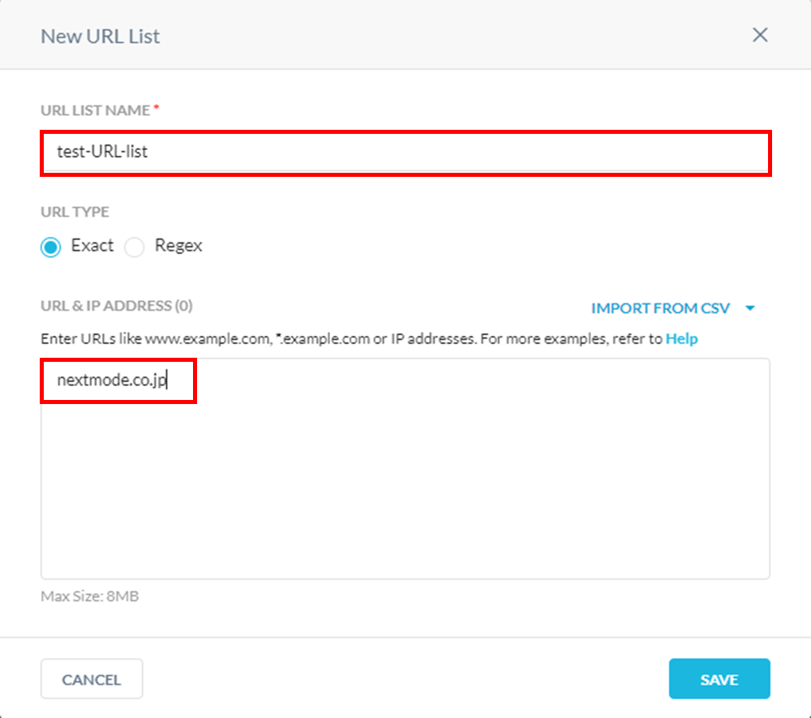The image size is (811, 718).
Task: Click the X icon at the top right
Action: pyautogui.click(x=760, y=35)
